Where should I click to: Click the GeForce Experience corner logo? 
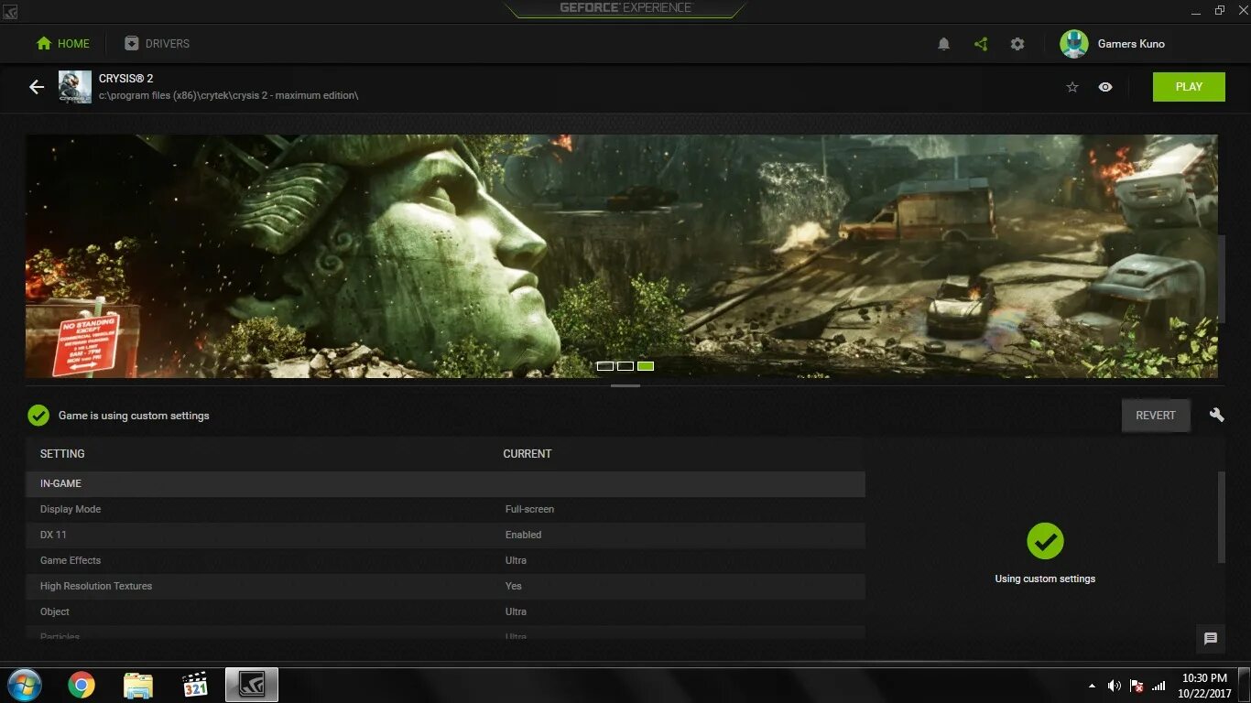coord(10,10)
